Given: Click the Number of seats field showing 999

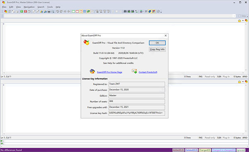Looking at the screenshot, I should coord(137,101).
